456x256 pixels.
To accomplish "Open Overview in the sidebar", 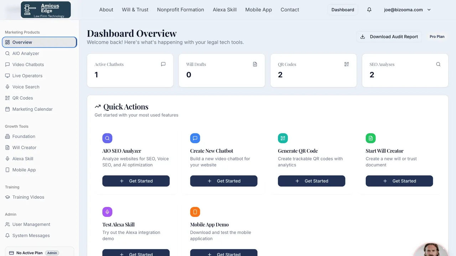I will click(40, 42).
